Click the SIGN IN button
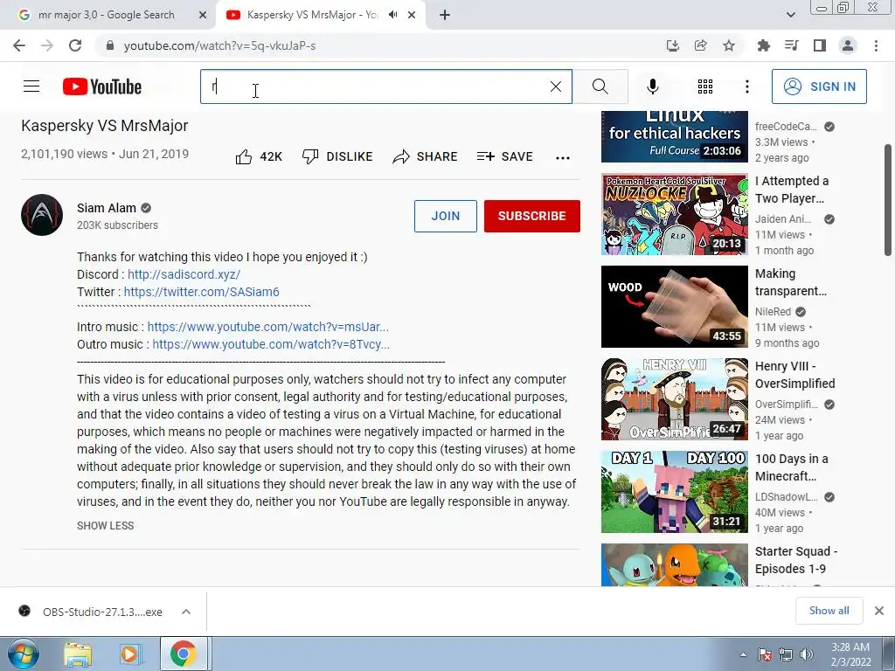This screenshot has width=895, height=671. 819,86
